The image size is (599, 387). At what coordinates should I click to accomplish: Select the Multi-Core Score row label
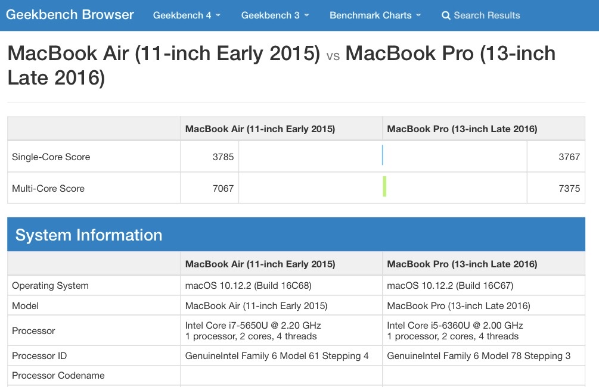coord(48,189)
